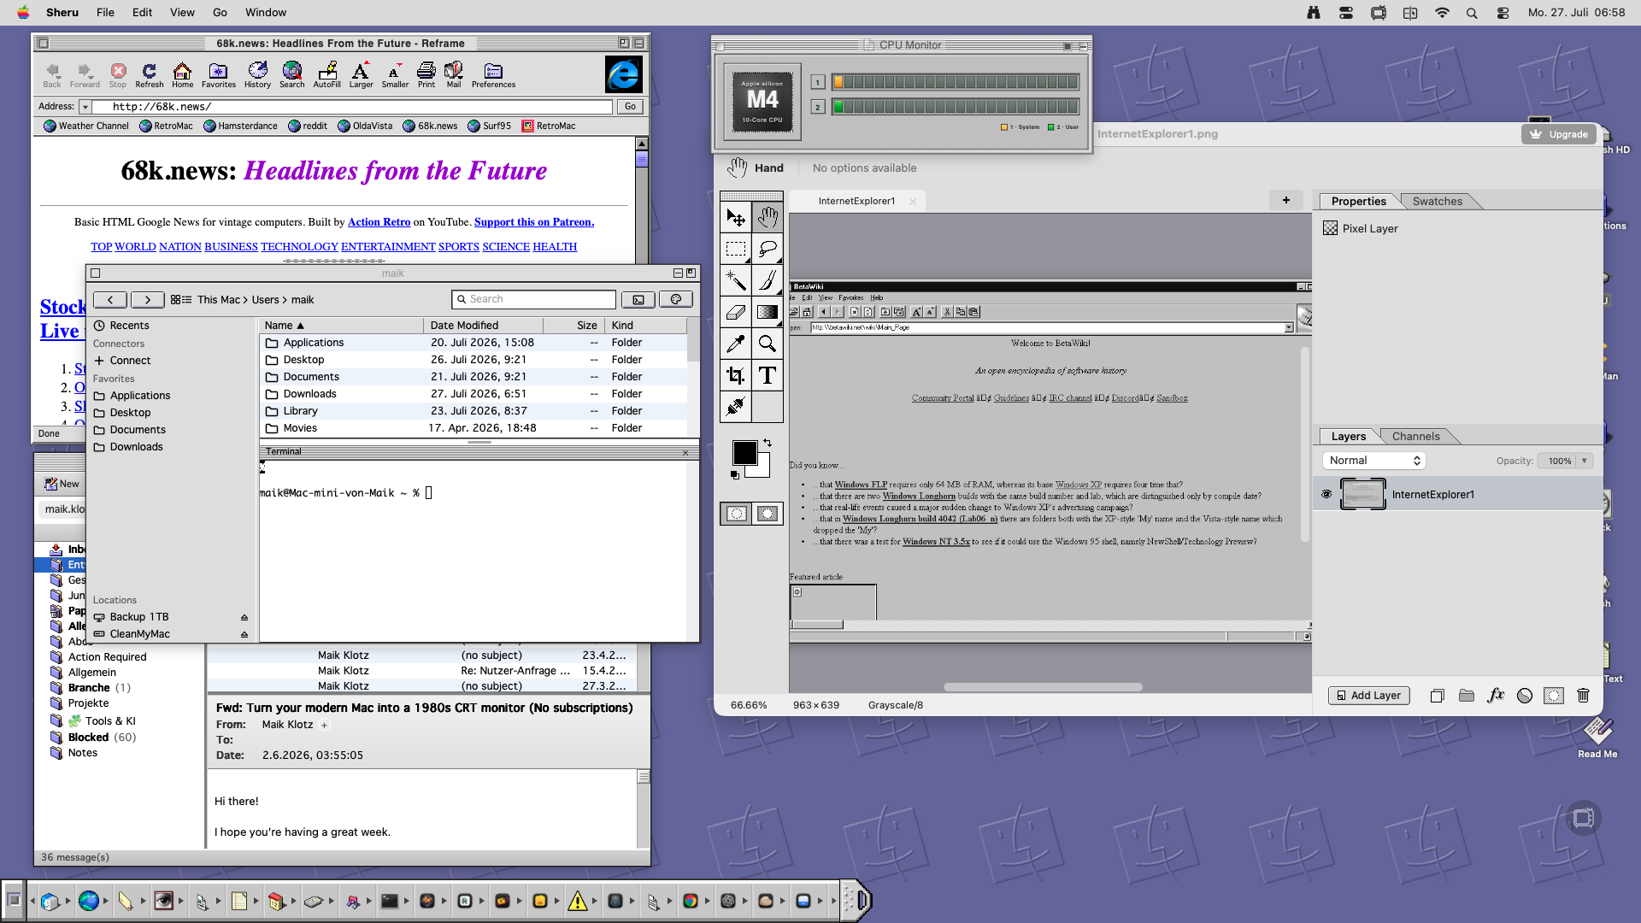This screenshot has width=1641, height=923.
Task: Sort files by the Name column header
Action: pos(341,326)
